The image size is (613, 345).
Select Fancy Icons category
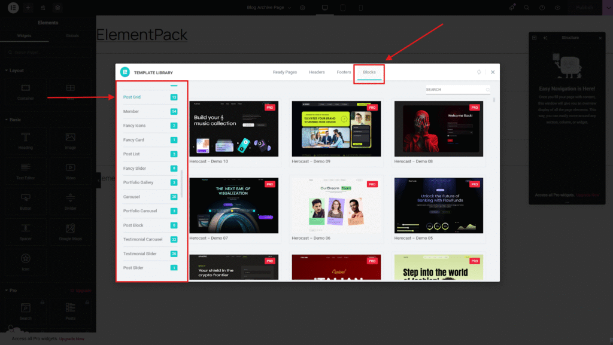coord(150,126)
